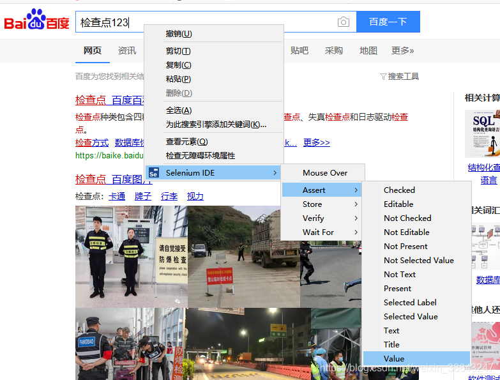500x380 pixels.
Task: Click the 视力 image category link
Action: click(195, 196)
